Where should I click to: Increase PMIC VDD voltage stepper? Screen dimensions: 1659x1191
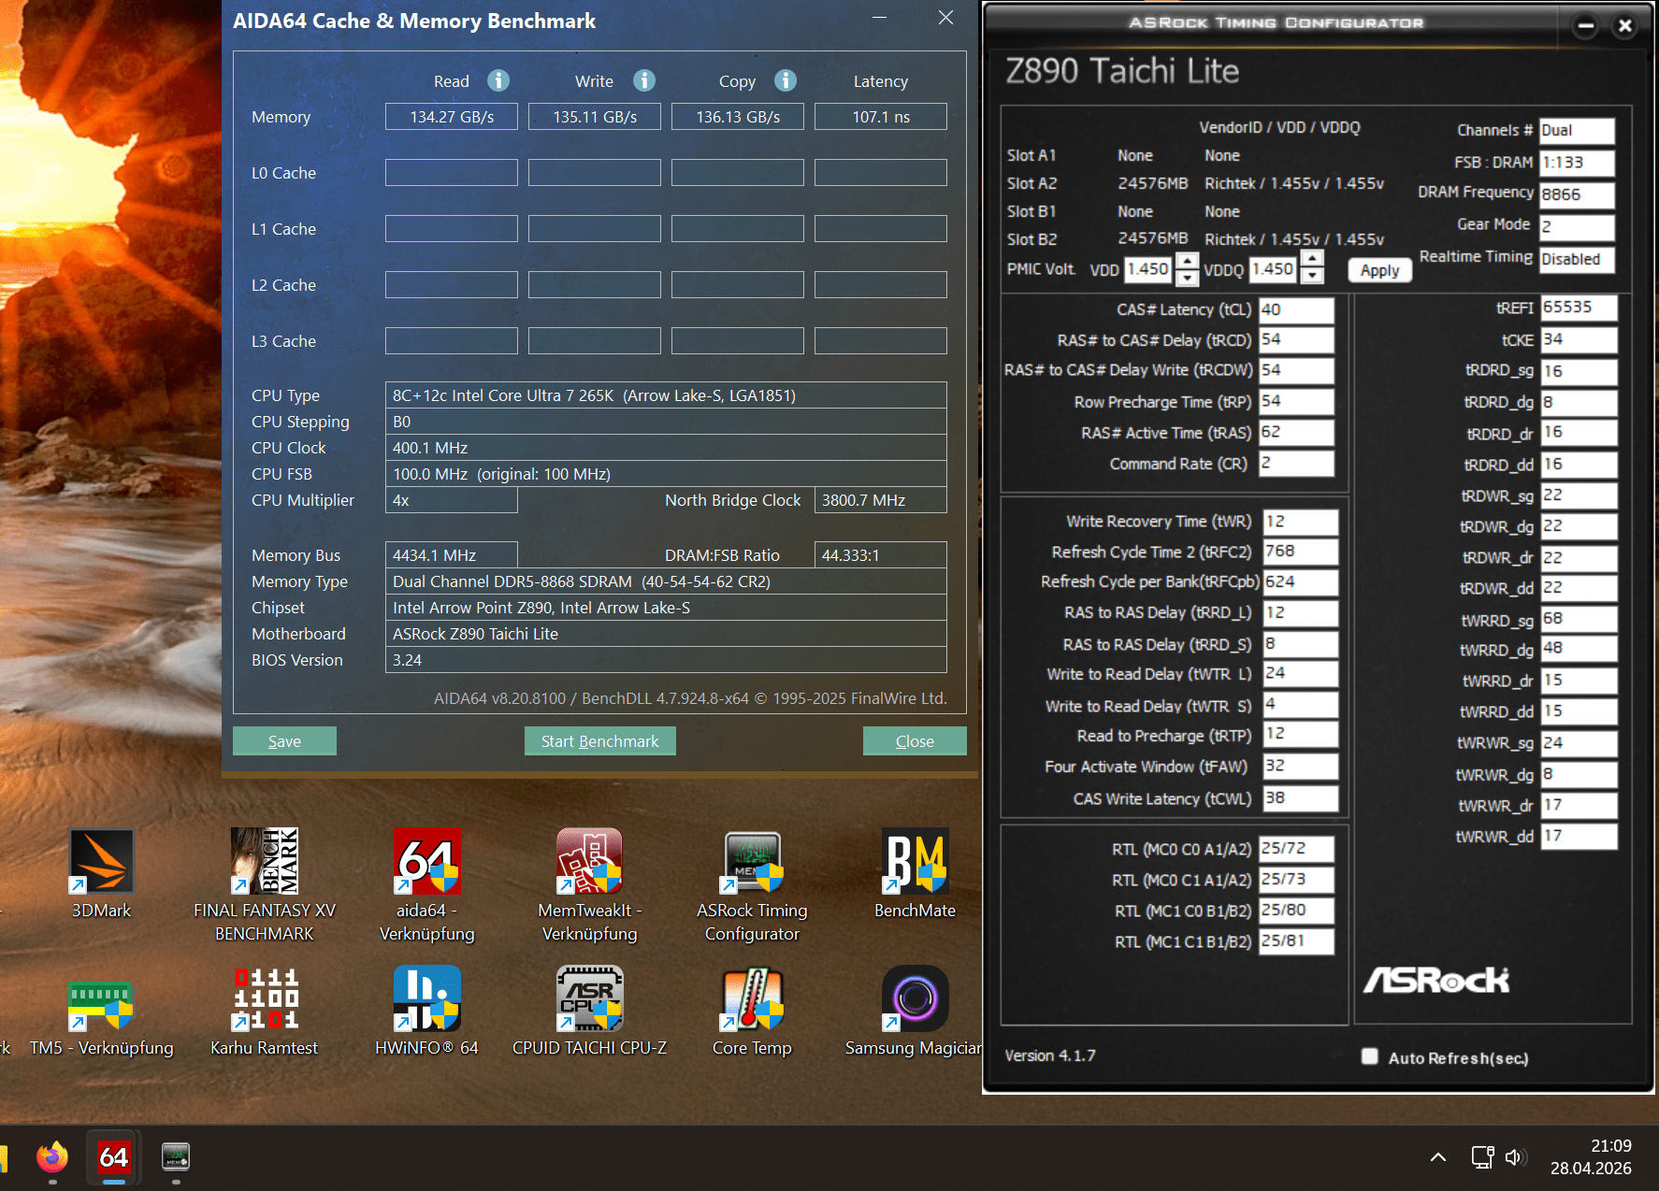tap(1187, 261)
